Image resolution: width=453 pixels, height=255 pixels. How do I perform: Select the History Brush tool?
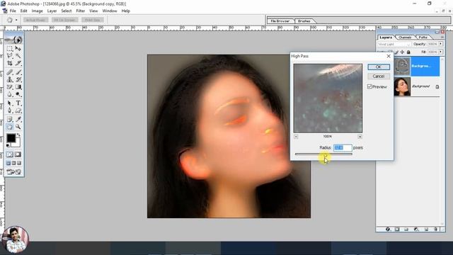18,79
